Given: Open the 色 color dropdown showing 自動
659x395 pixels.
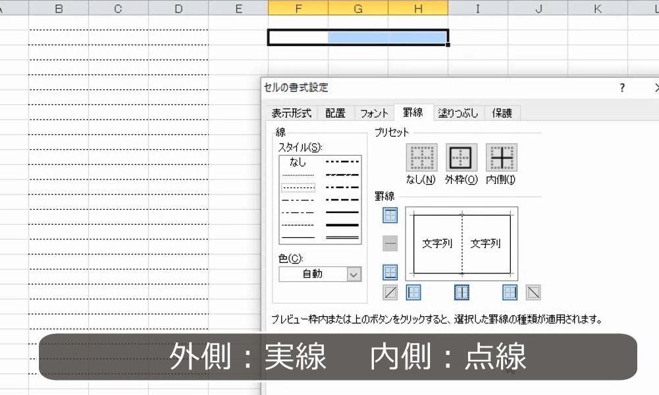Looking at the screenshot, I should [354, 274].
